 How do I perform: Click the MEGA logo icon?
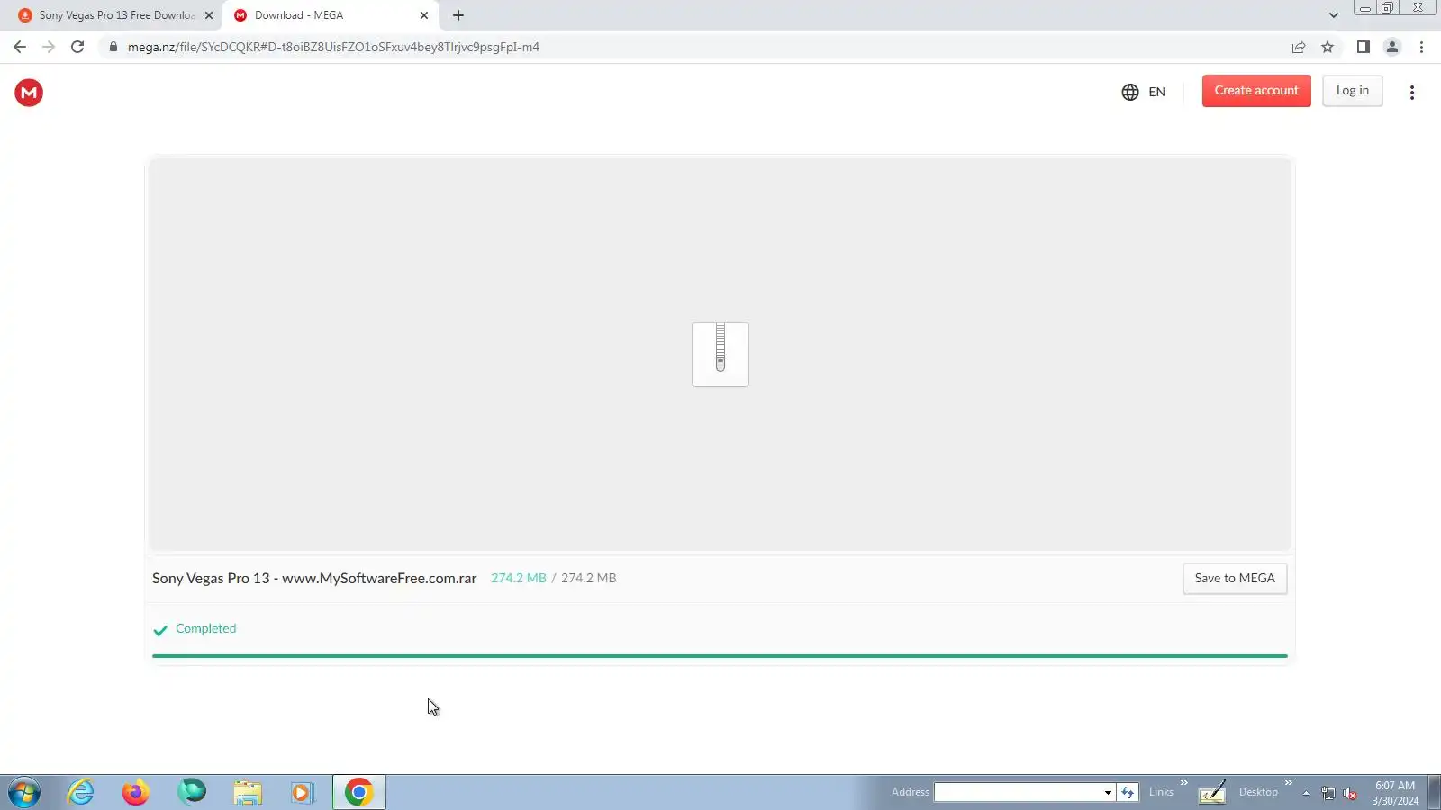[29, 92]
